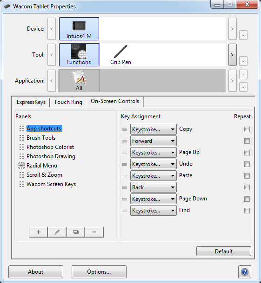The width and height of the screenshot is (261, 283).
Task: Remove panel with minus button below list
Action: tap(94, 232)
